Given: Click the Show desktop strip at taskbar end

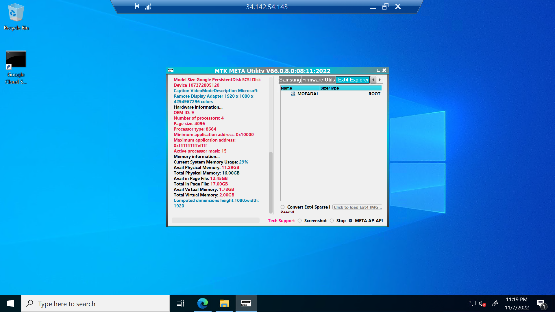Looking at the screenshot, I should [553, 303].
